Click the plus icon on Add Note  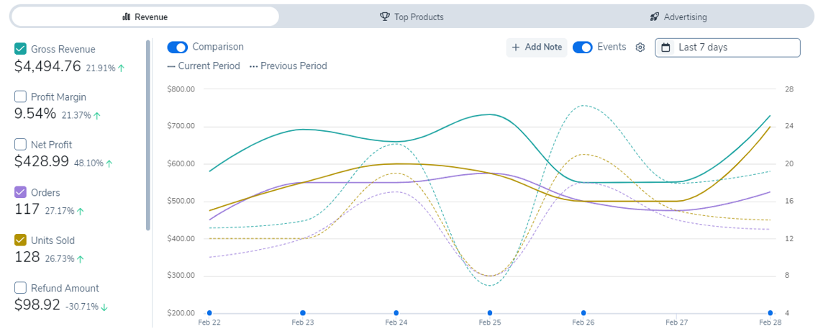click(515, 48)
